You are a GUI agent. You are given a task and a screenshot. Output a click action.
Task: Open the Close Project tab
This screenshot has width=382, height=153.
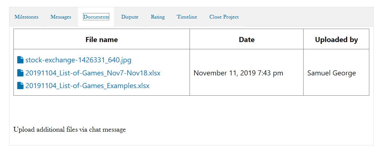[x=224, y=17]
